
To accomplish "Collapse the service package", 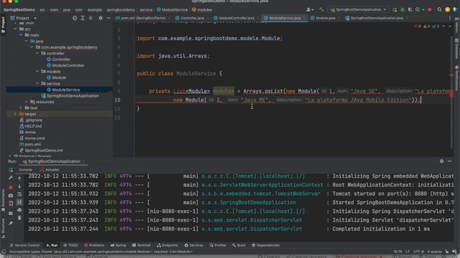I will [37, 84].
